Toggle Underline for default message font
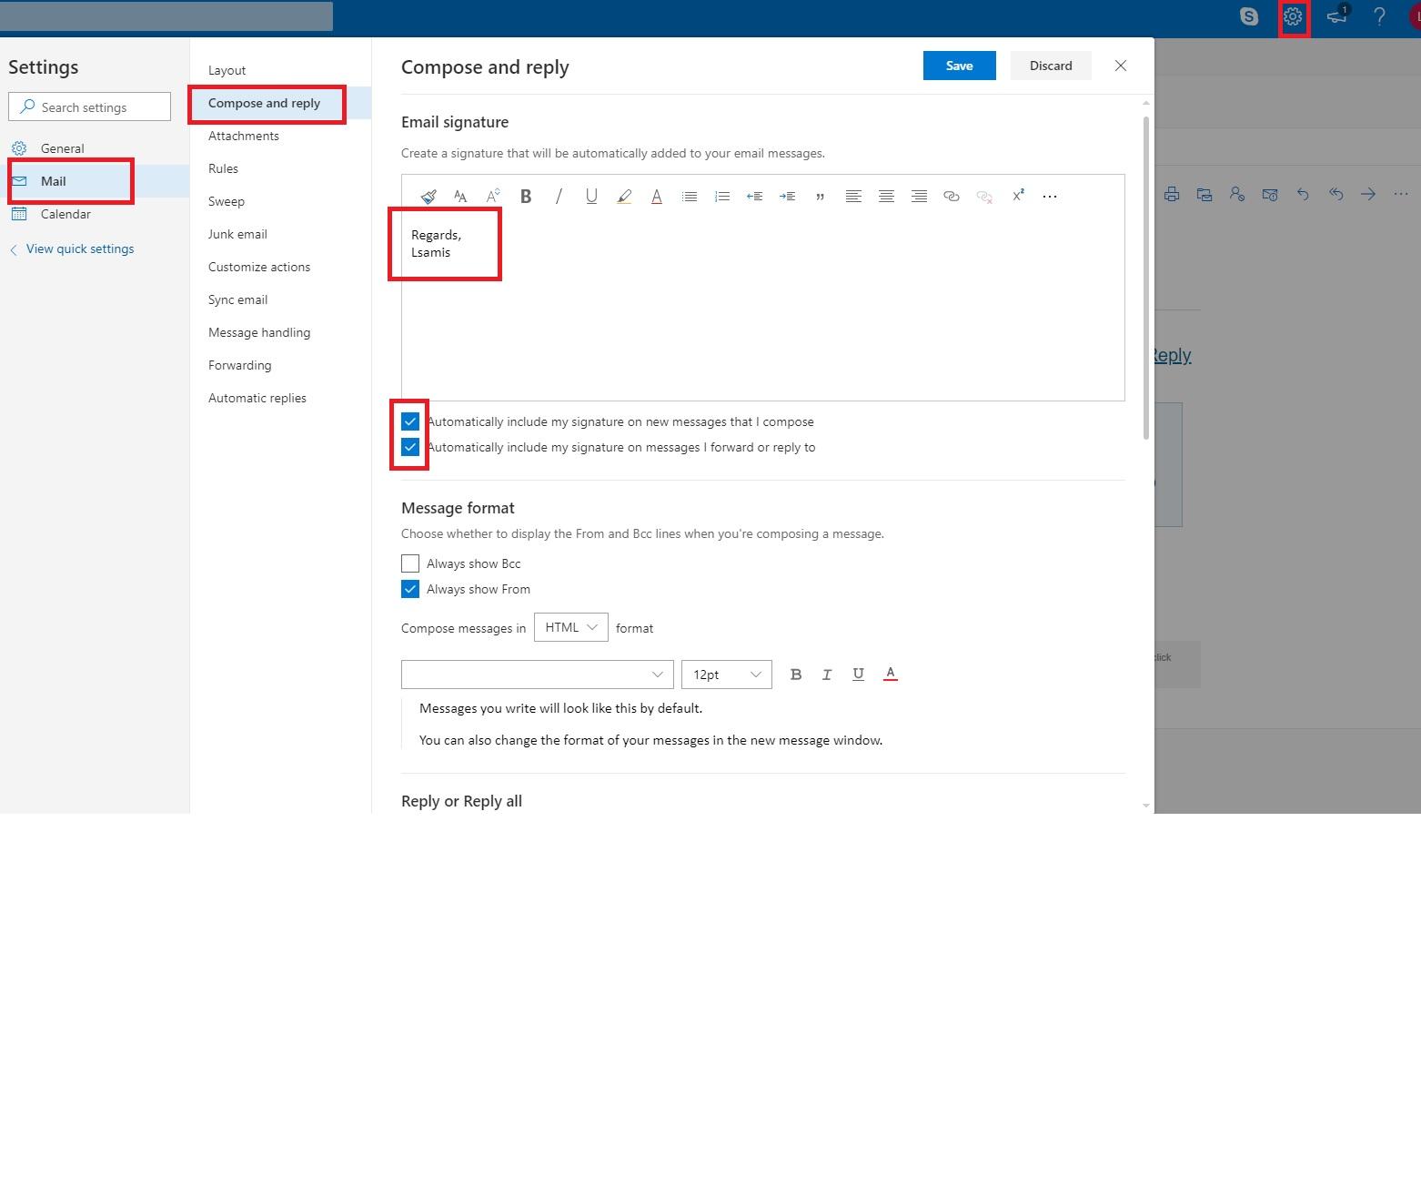The width and height of the screenshot is (1421, 1187). tap(858, 675)
